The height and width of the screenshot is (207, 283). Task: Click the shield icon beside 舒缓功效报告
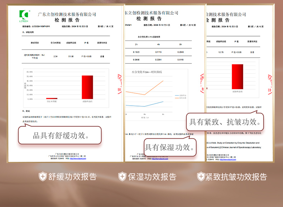coord(43,176)
